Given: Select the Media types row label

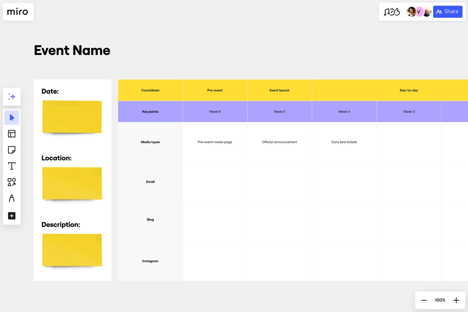Looking at the screenshot, I should pyautogui.click(x=150, y=142).
